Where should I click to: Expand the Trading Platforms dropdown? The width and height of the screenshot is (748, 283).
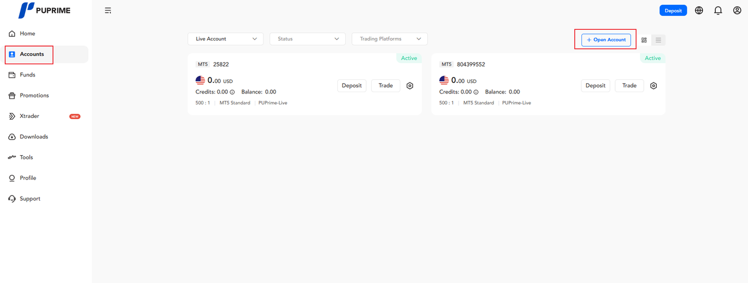pyautogui.click(x=389, y=39)
